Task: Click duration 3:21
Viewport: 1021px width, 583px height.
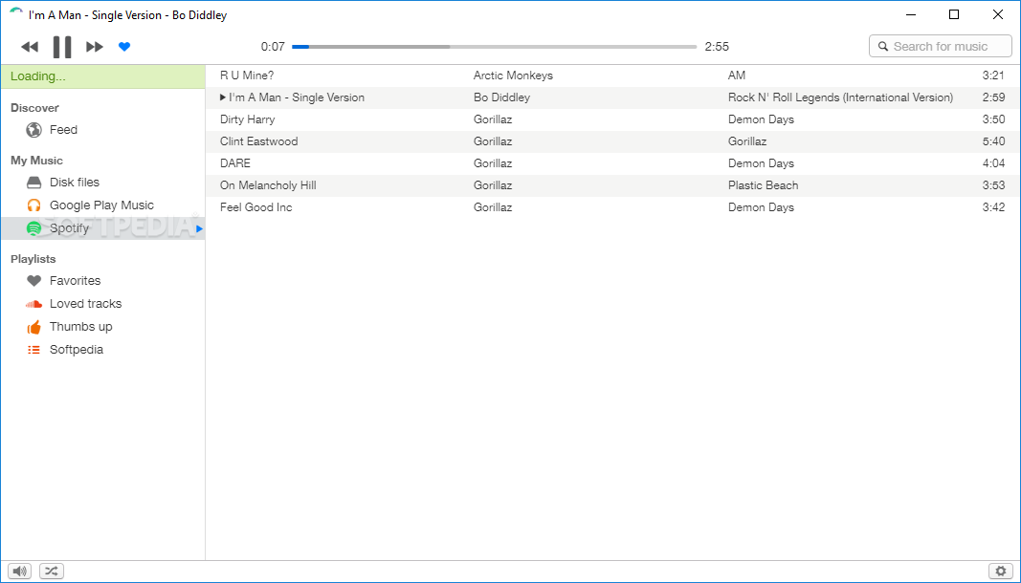Action: point(993,76)
